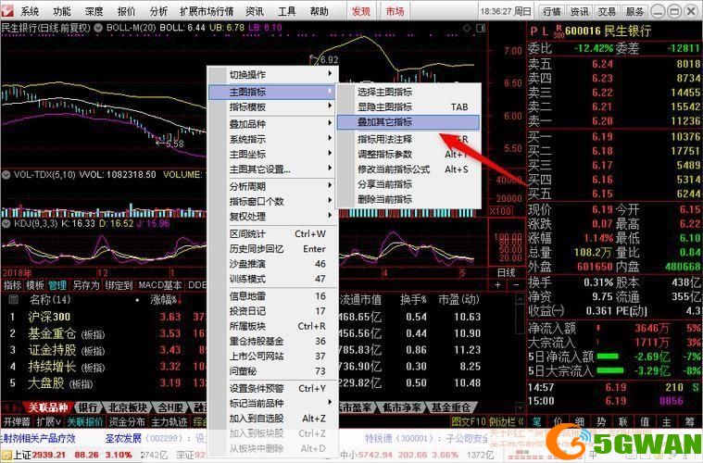Click the 价 tab in the tick panel
The image size is (703, 463).
559,421
